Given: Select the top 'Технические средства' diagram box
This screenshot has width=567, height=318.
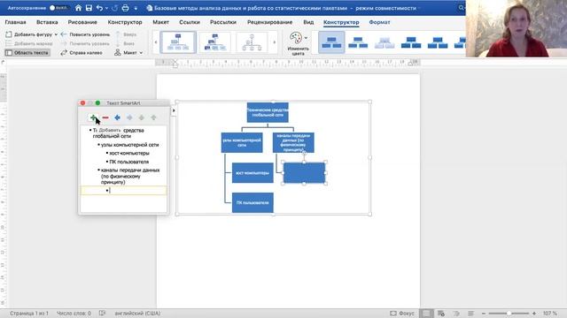Looking at the screenshot, I should (x=268, y=112).
